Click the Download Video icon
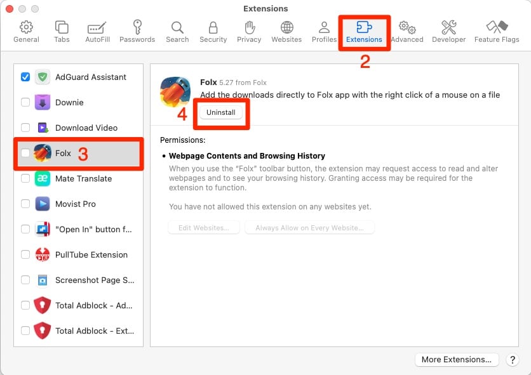 43,128
